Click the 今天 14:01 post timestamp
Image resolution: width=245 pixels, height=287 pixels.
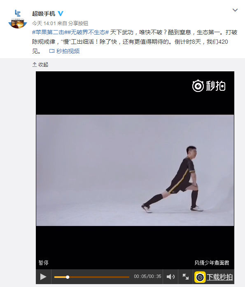point(44,23)
